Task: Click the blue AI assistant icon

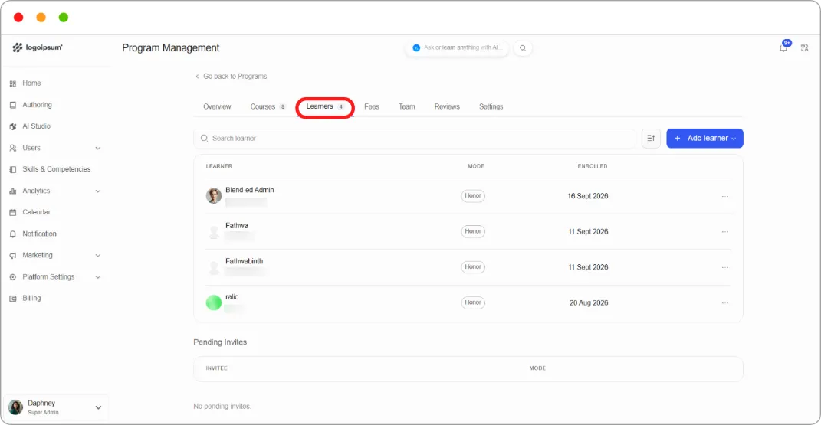Action: [416, 48]
